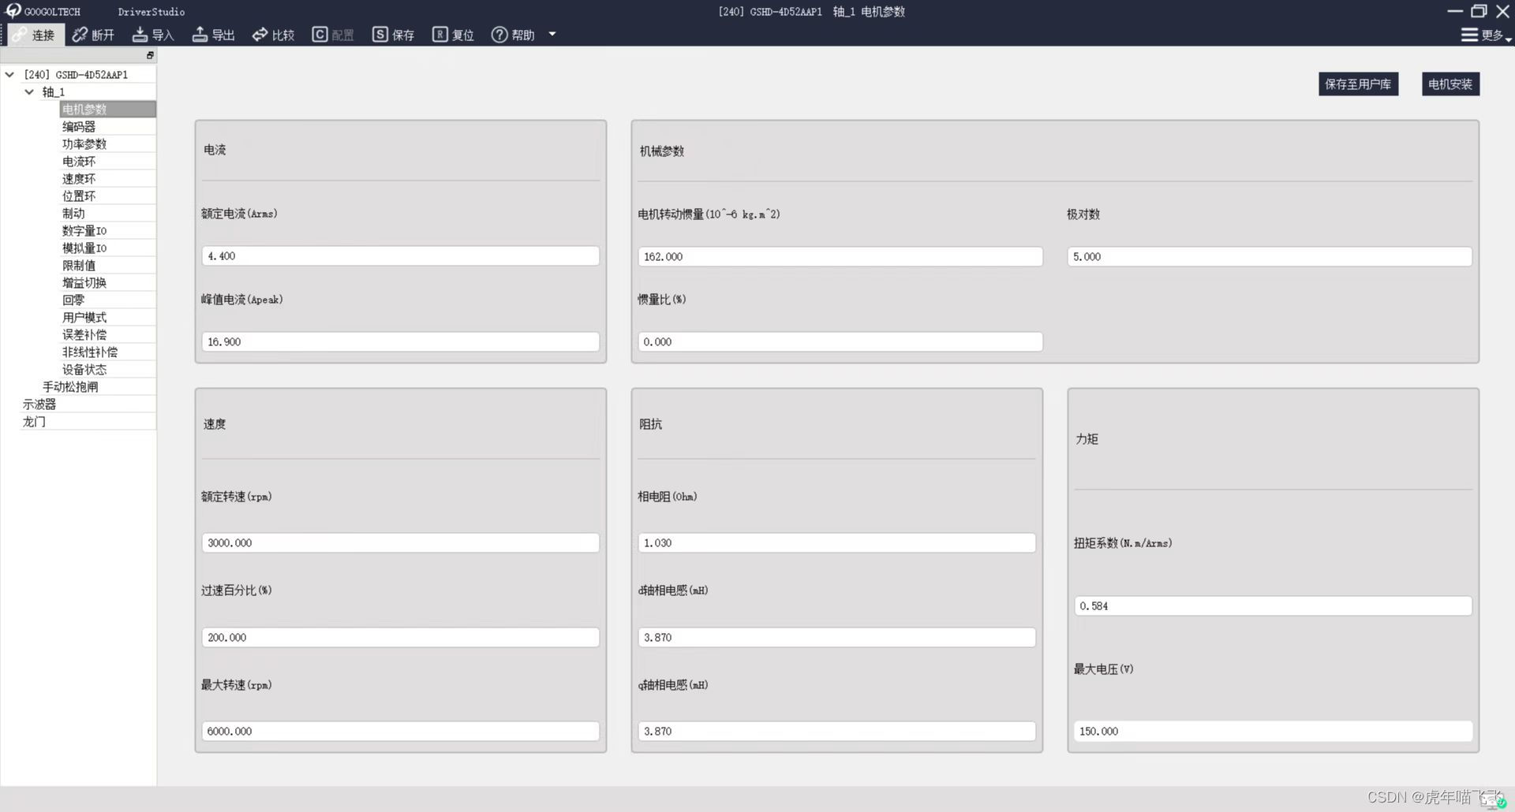Open 龙门 in the tree

(x=88, y=421)
